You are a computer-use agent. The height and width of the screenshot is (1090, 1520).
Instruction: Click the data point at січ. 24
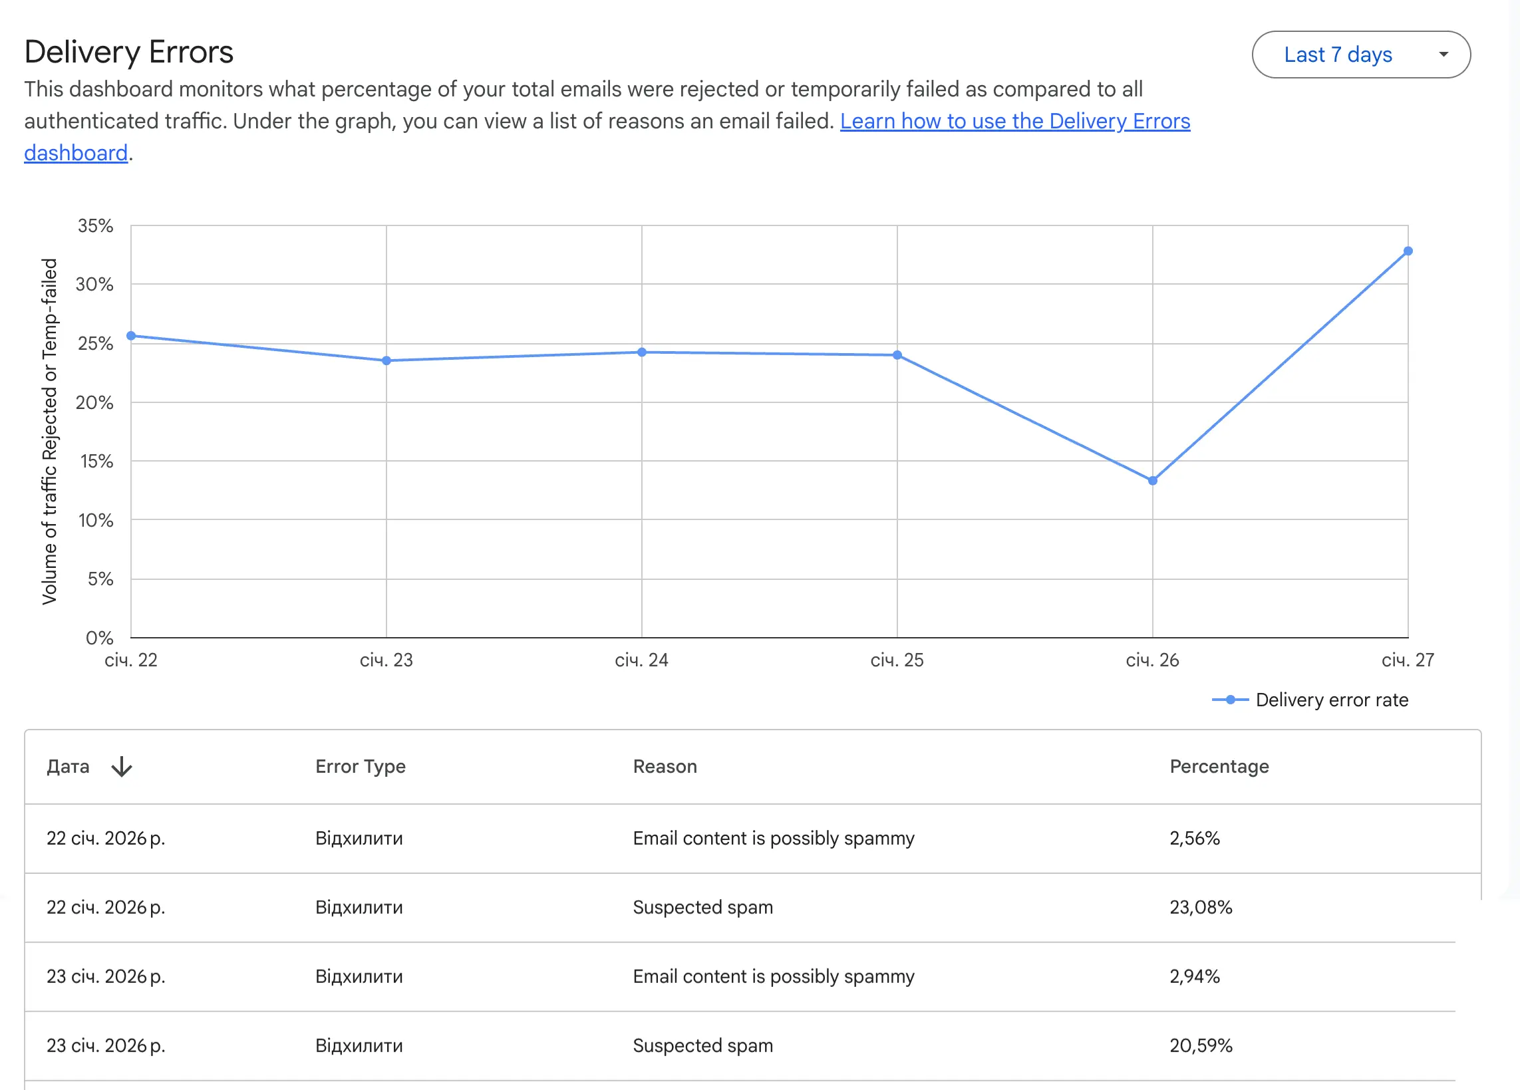click(x=642, y=351)
